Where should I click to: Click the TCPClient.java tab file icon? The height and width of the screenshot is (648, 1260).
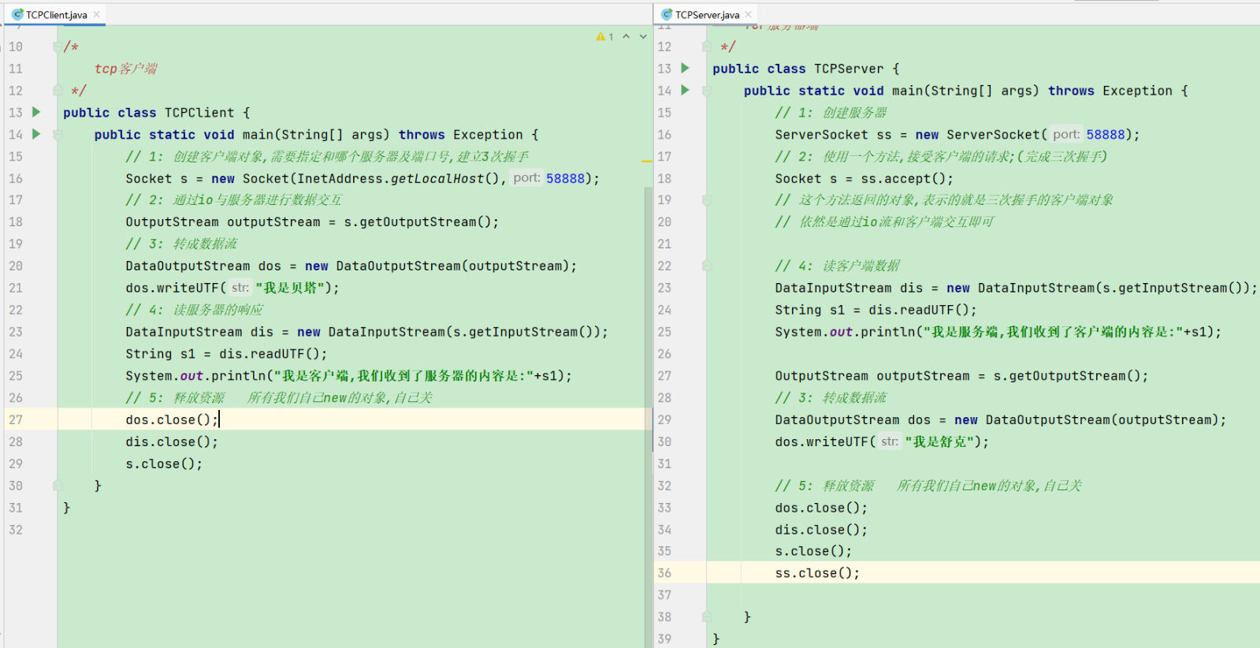pos(17,14)
